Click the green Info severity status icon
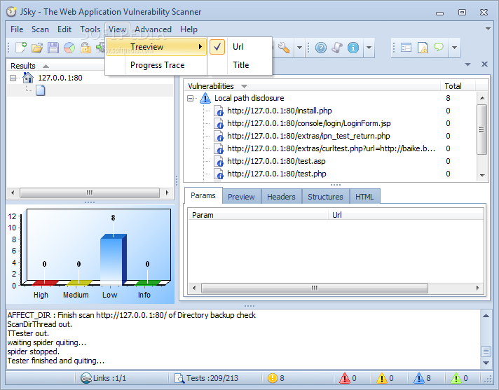This screenshot has width=499, height=390. [456, 378]
